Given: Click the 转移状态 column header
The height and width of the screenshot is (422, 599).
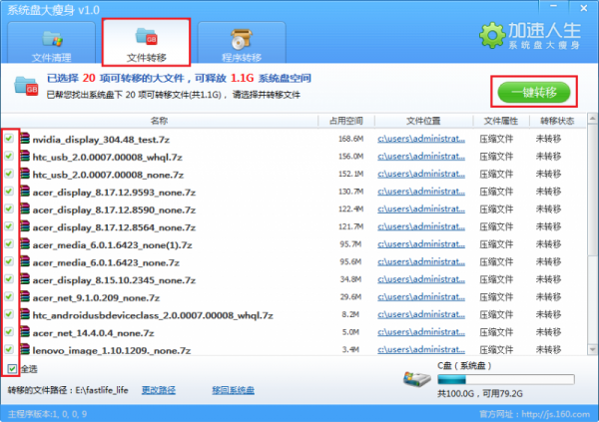Looking at the screenshot, I should (557, 121).
